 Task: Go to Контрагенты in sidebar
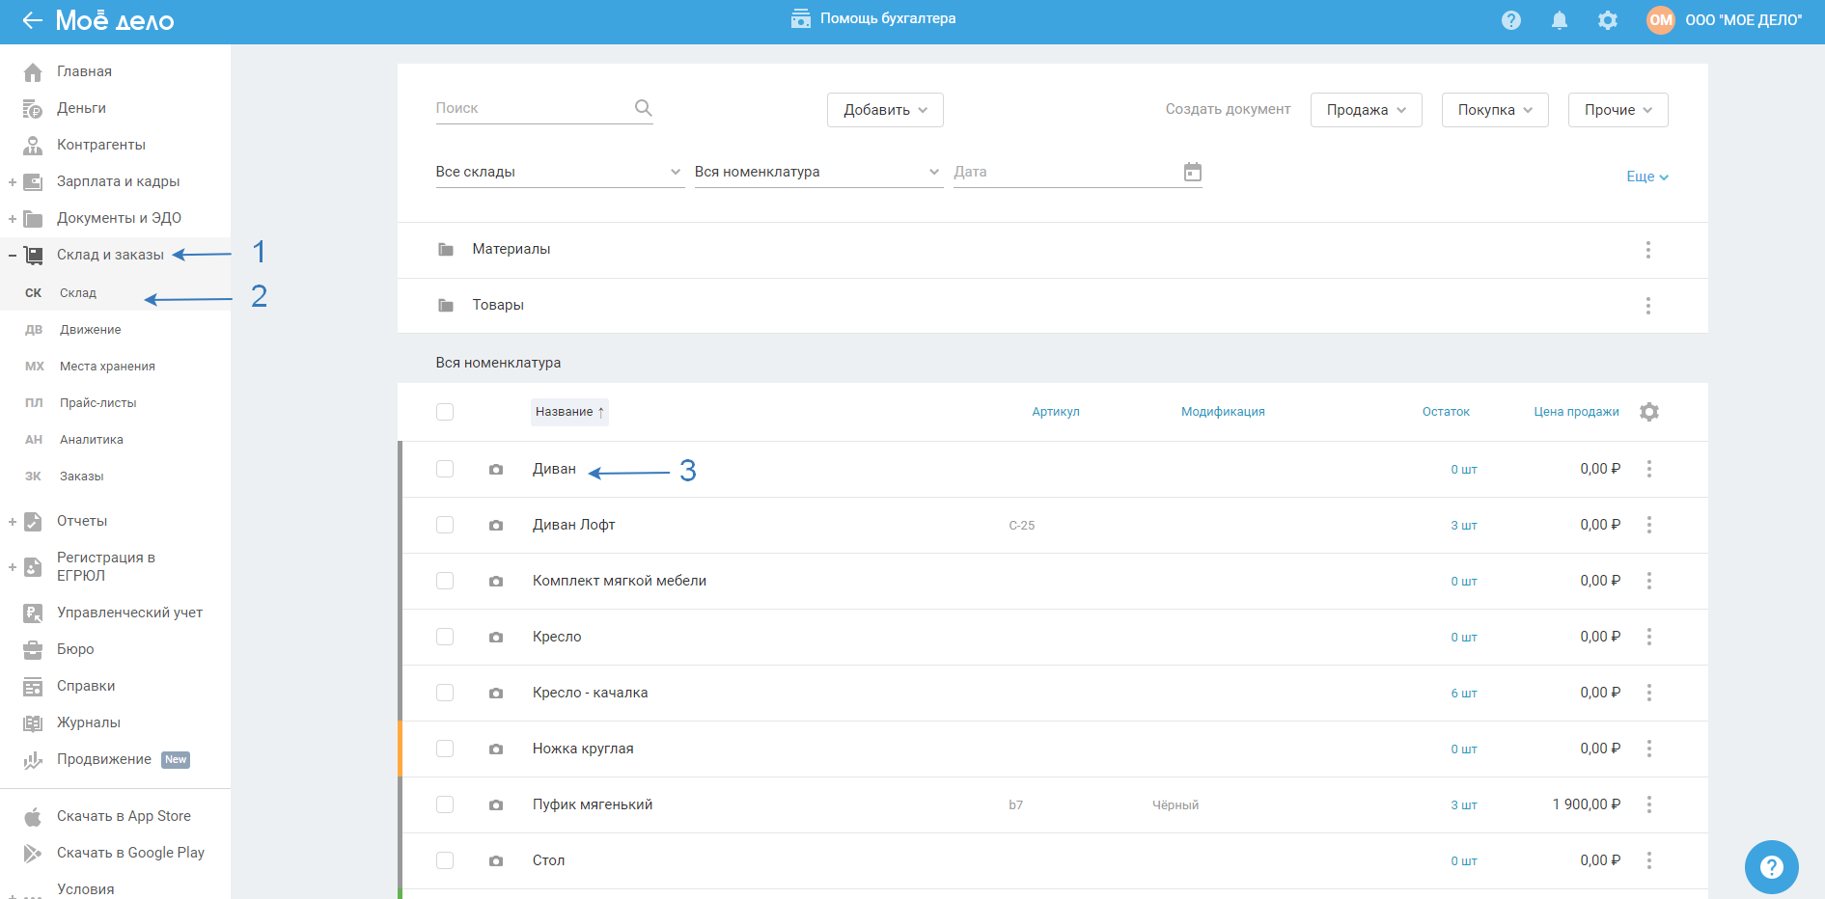100,145
